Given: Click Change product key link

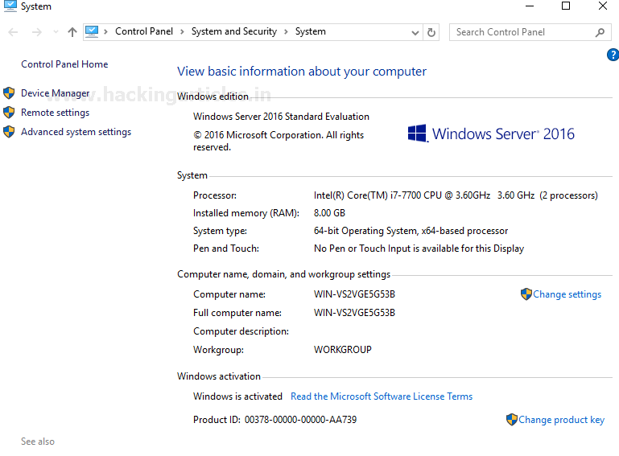Looking at the screenshot, I should pos(561,420).
